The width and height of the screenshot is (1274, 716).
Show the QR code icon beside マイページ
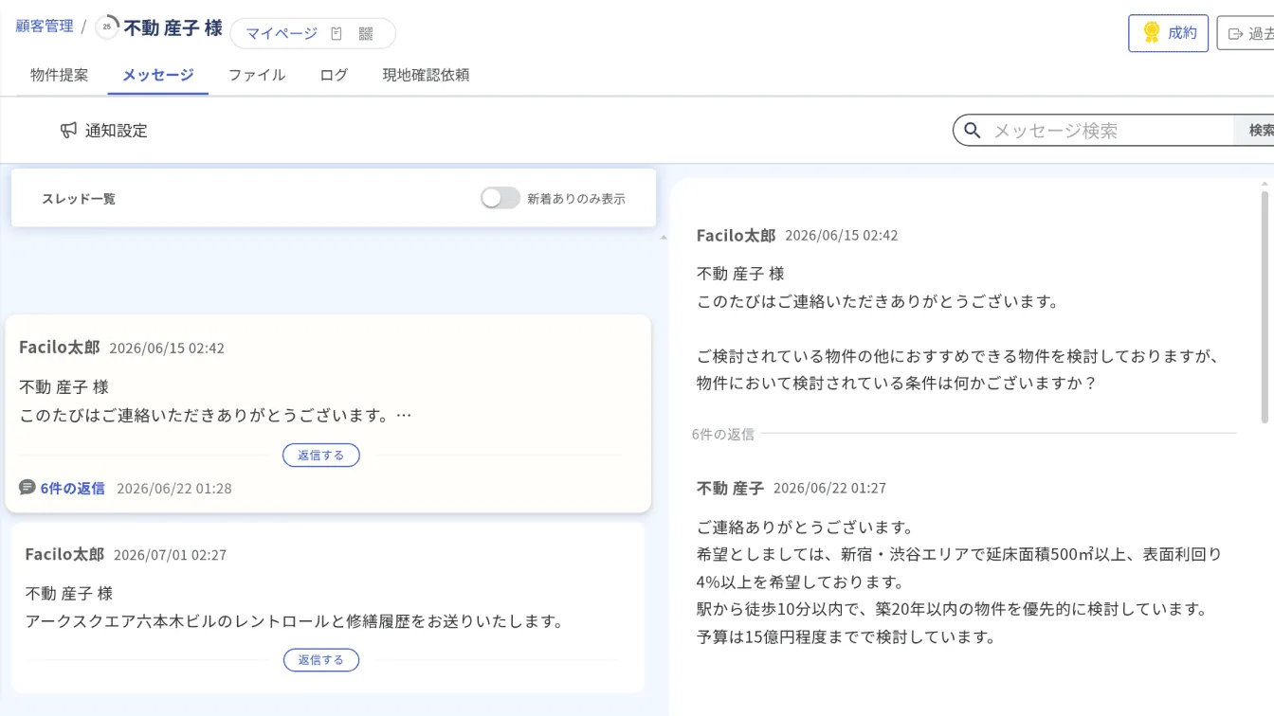tap(366, 34)
